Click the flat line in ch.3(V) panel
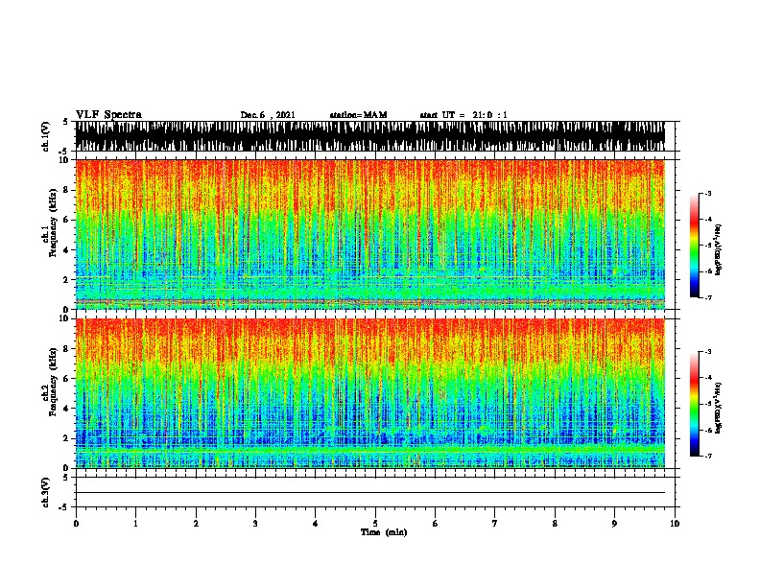Image resolution: width=760 pixels, height=587 pixels. click(x=370, y=493)
